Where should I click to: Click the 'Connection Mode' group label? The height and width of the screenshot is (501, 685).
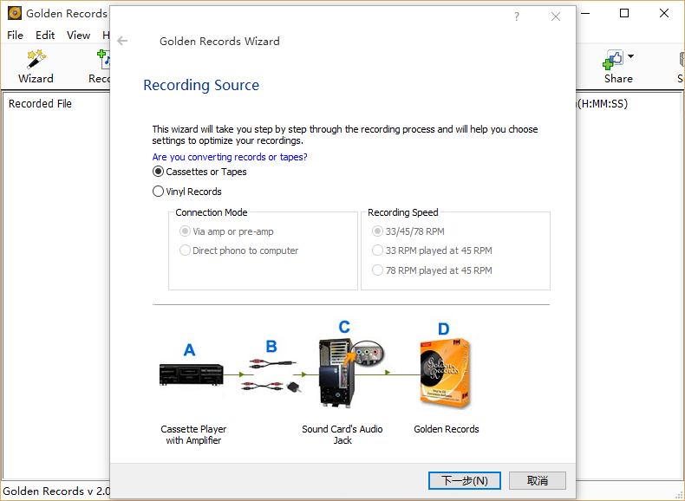point(212,212)
